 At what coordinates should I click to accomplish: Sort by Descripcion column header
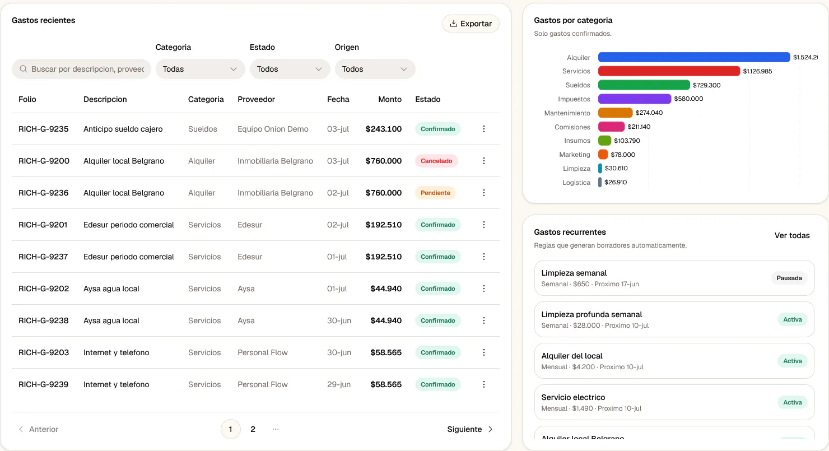105,99
